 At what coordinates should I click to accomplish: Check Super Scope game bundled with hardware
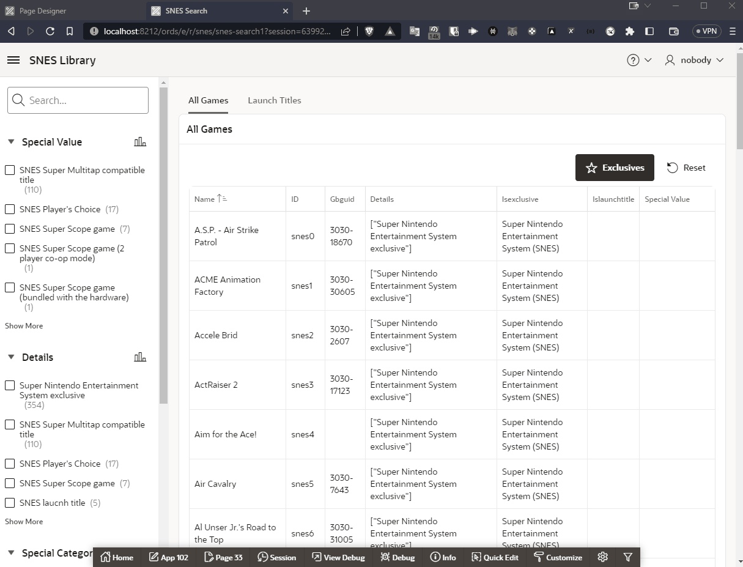[x=10, y=287]
